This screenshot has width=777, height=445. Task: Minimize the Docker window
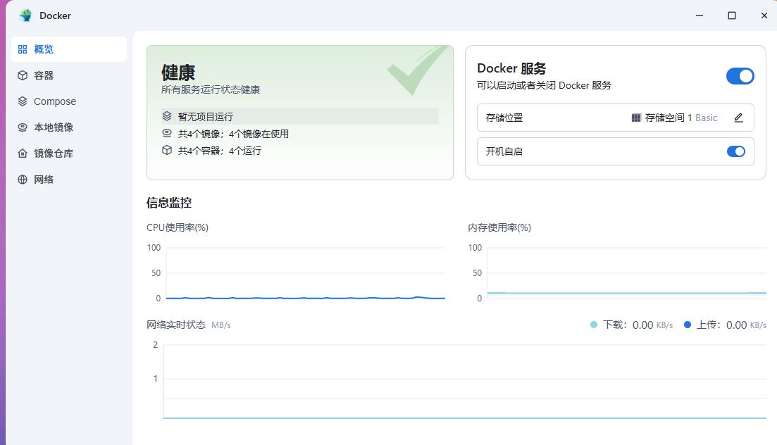coord(700,15)
